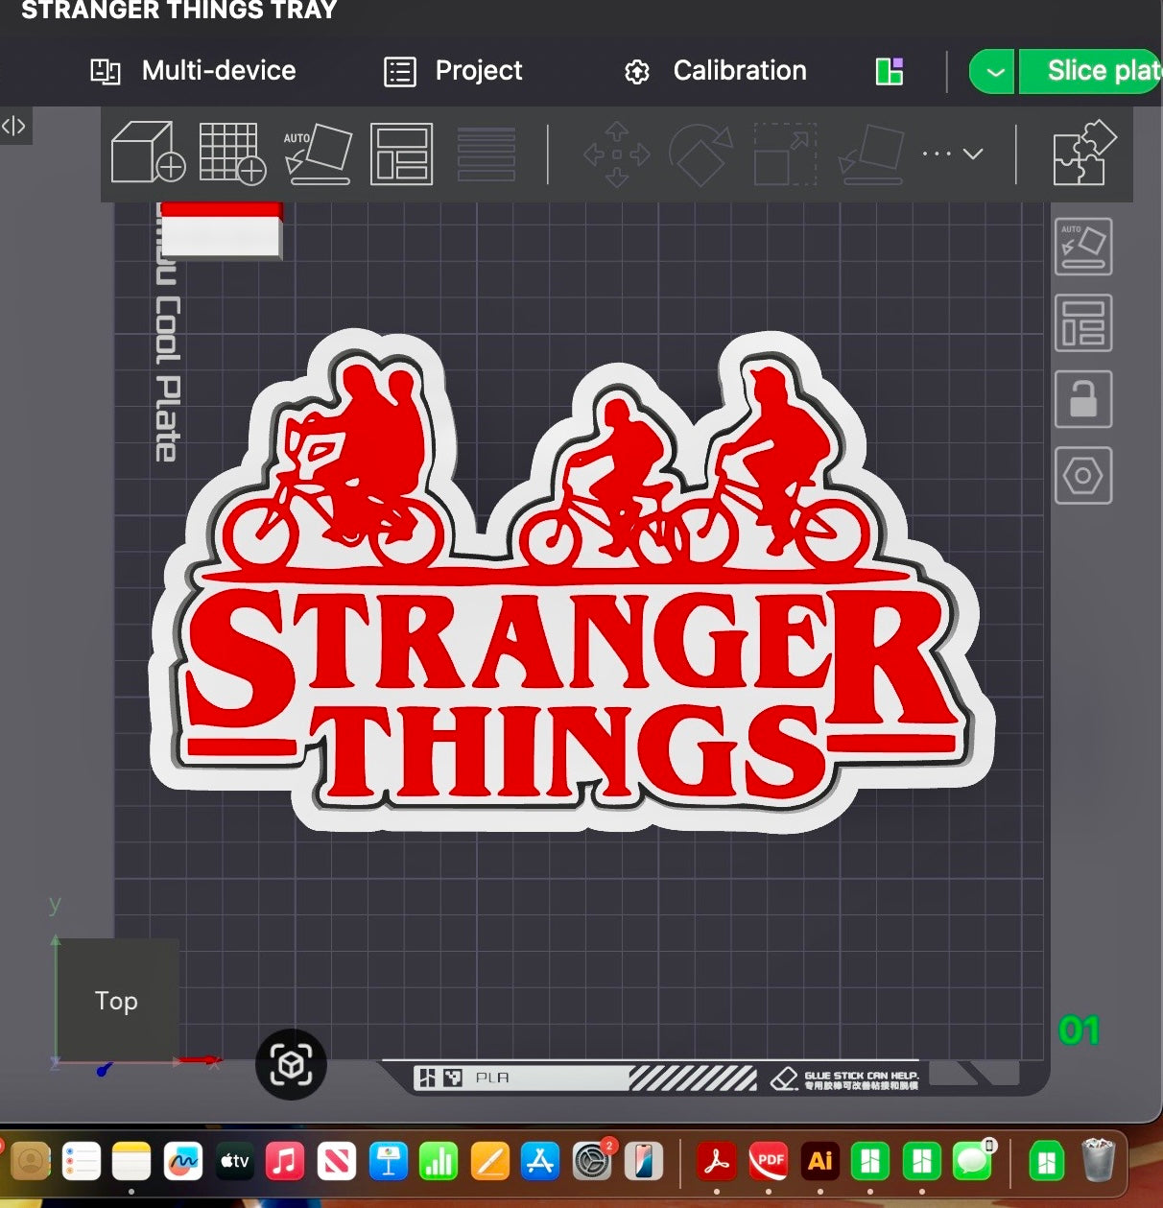Open the Trash in the Dock
Screen dimensions: 1163x1208
pos(1098,1161)
